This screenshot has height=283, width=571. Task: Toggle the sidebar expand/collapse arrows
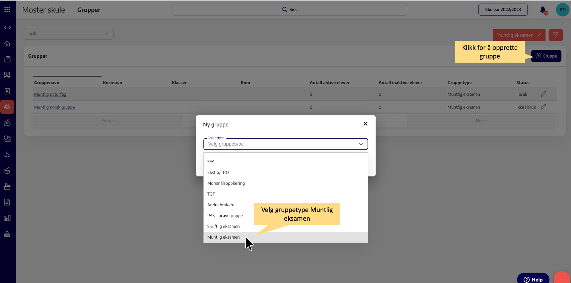[7, 27]
